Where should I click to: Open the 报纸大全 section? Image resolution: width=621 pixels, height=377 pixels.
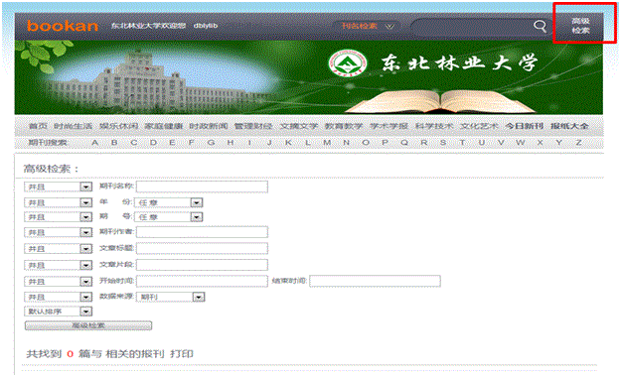click(569, 126)
